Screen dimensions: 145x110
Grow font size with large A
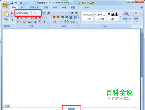pos(44,22)
